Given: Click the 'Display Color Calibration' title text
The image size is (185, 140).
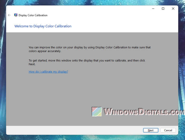Looking at the screenshot, I should pos(33,15).
